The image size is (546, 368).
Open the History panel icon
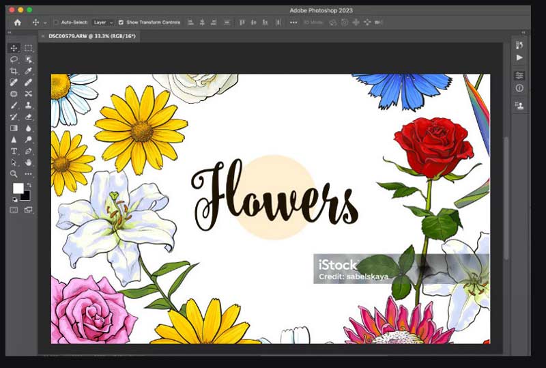pos(519,45)
